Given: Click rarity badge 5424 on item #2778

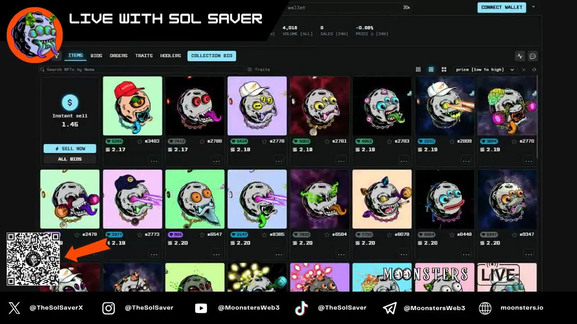Looking at the screenshot, I should pyautogui.click(x=239, y=141).
